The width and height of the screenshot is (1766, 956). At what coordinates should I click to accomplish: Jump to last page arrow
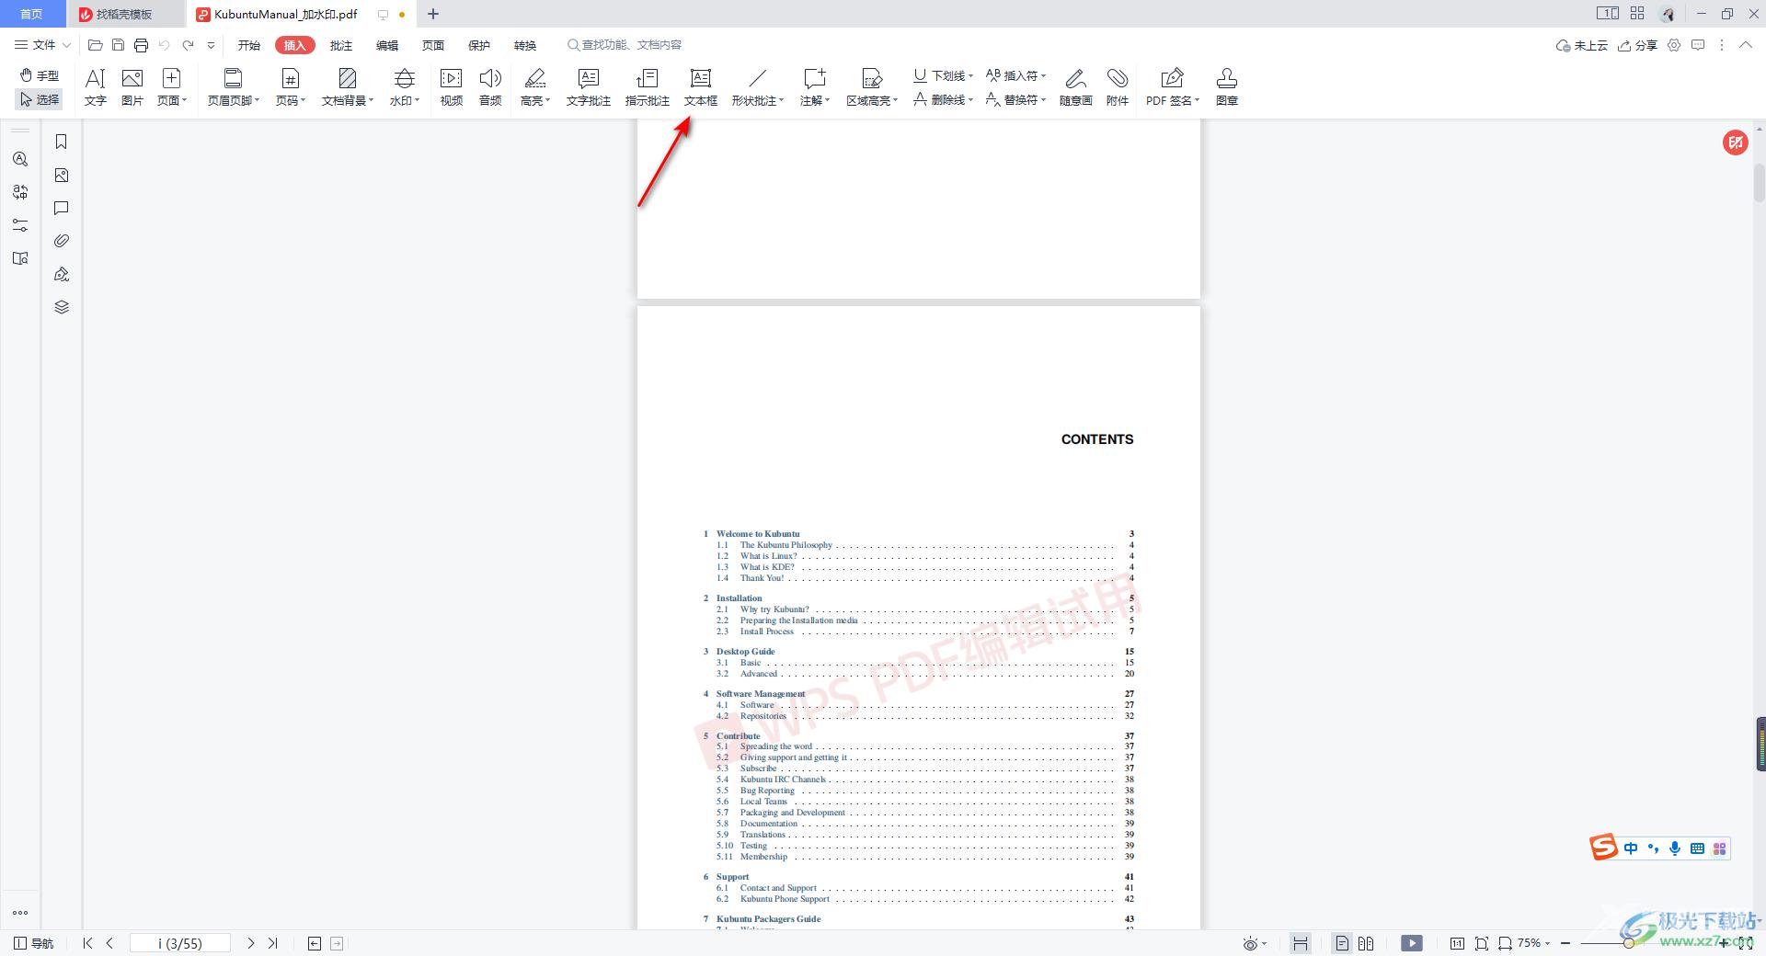point(272,943)
